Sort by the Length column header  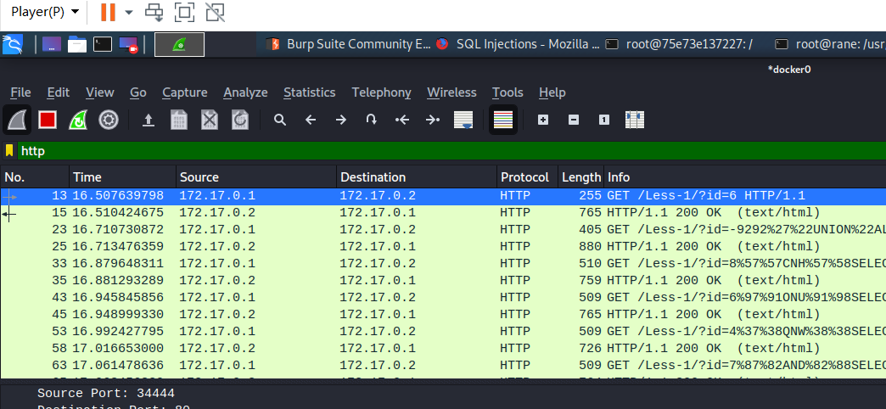pos(580,177)
